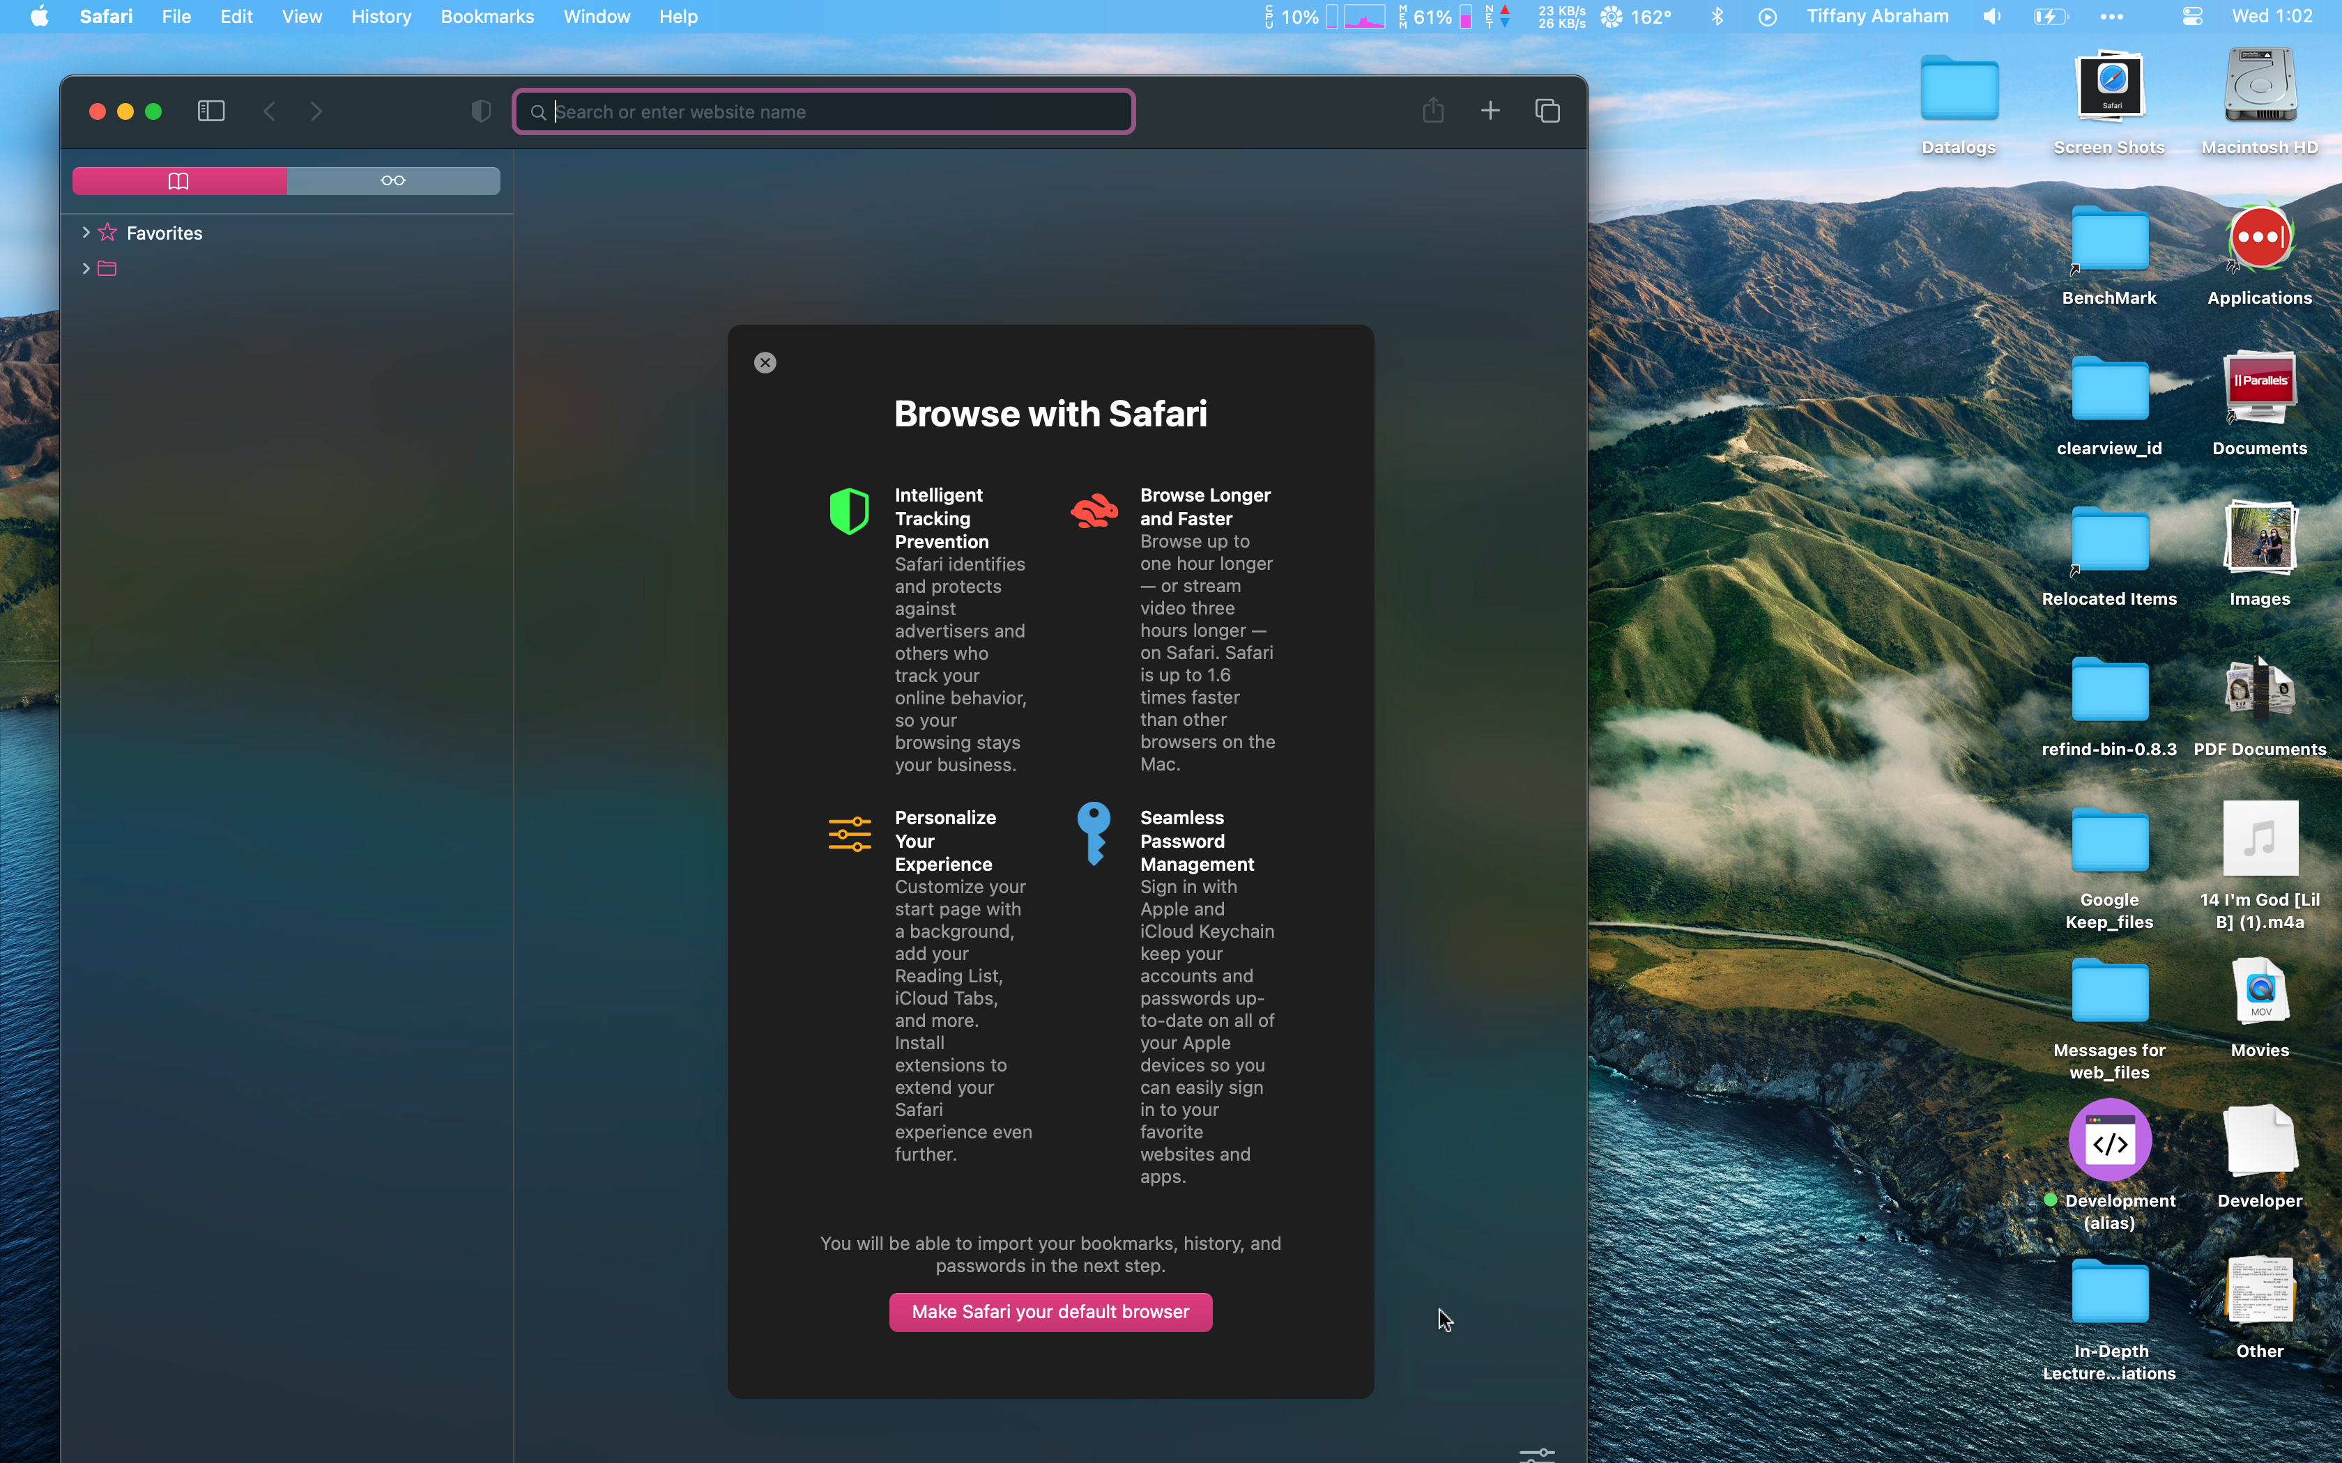Open a new tab with plus icon
2342x1463 pixels.
click(1490, 111)
